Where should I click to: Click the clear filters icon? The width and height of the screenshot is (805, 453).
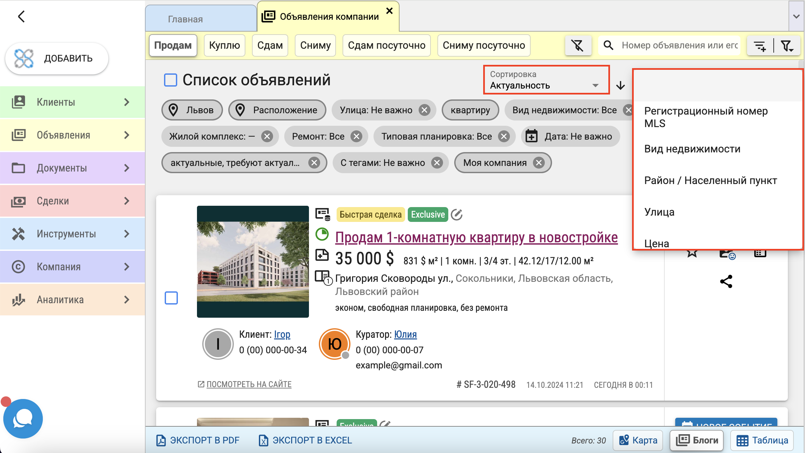pos(578,45)
